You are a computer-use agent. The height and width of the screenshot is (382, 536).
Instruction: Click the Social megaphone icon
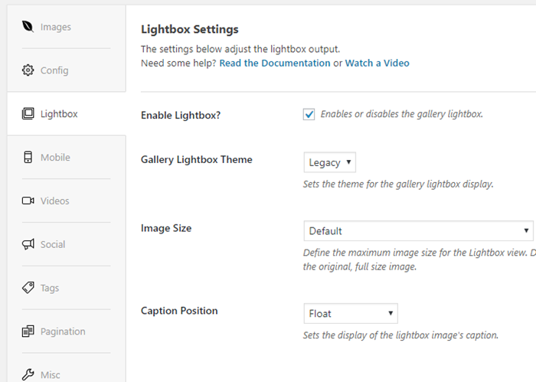[28, 244]
